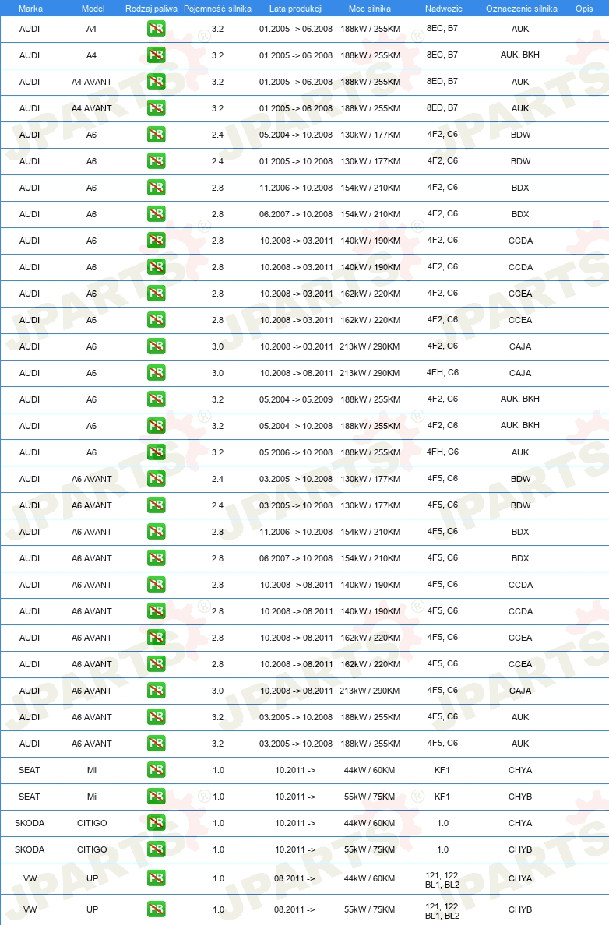
Task: Click fuel icon in A6 AVANT CAJA row
Action: 157,690
